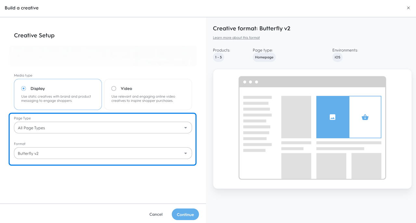Image resolution: width=416 pixels, height=223 pixels.
Task: Click the Media type label
Action: [x=23, y=75]
